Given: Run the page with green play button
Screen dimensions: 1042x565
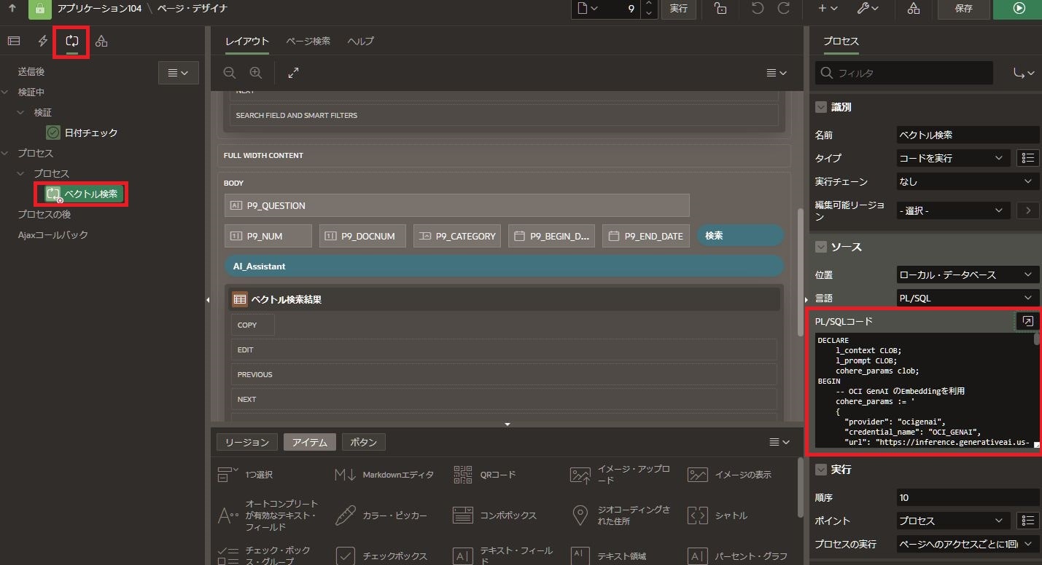Looking at the screenshot, I should 1019,9.
